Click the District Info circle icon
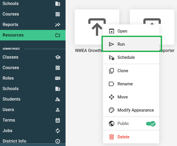 pos(58,141)
